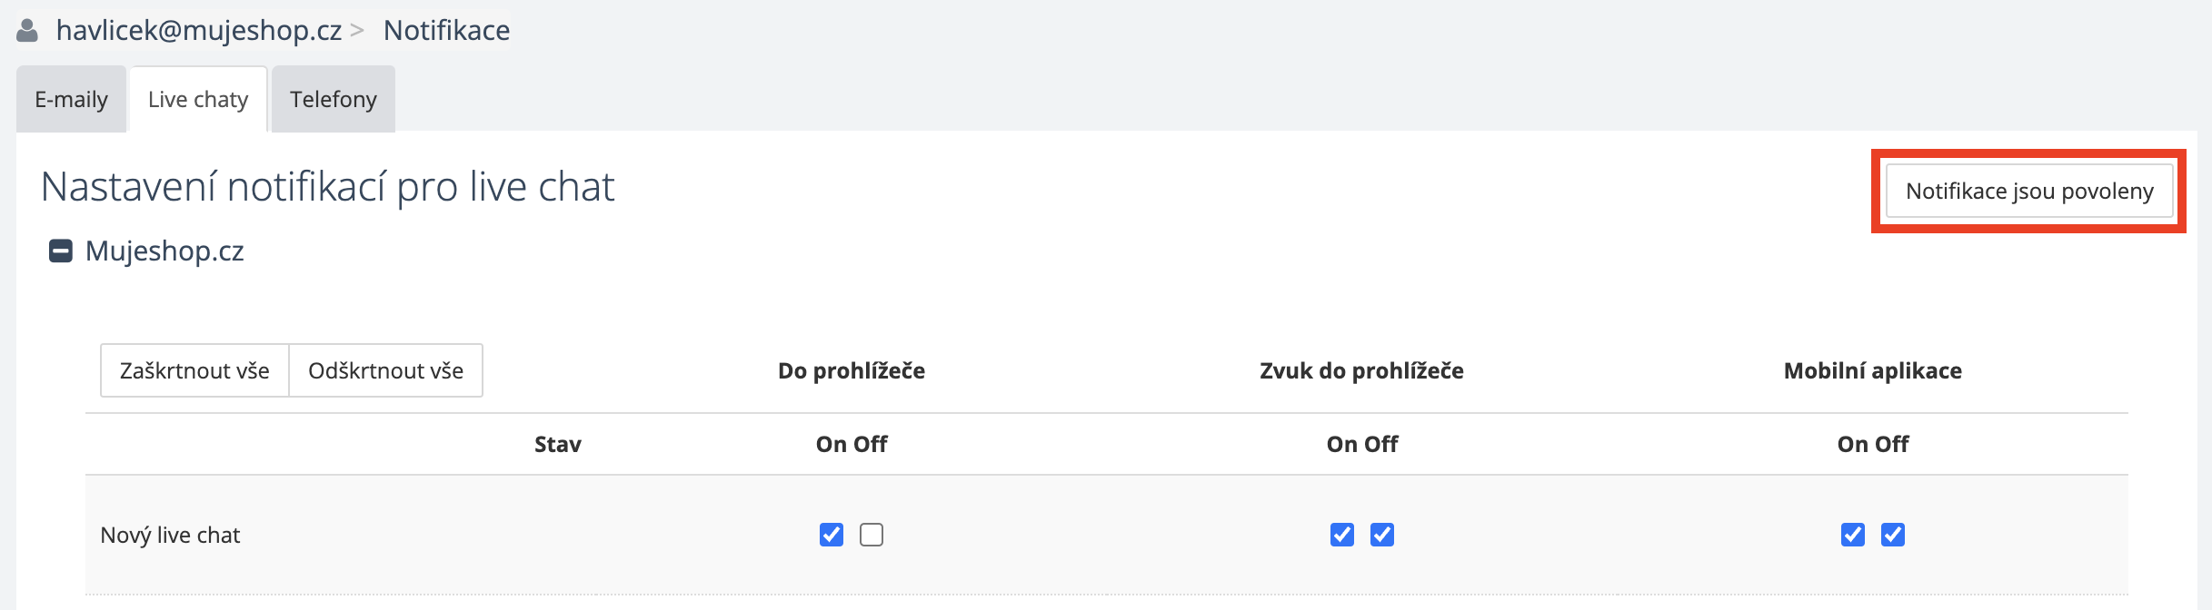The width and height of the screenshot is (2212, 610).
Task: Toggle Zvuk do prohlížeče Off checkbox
Action: (1382, 535)
